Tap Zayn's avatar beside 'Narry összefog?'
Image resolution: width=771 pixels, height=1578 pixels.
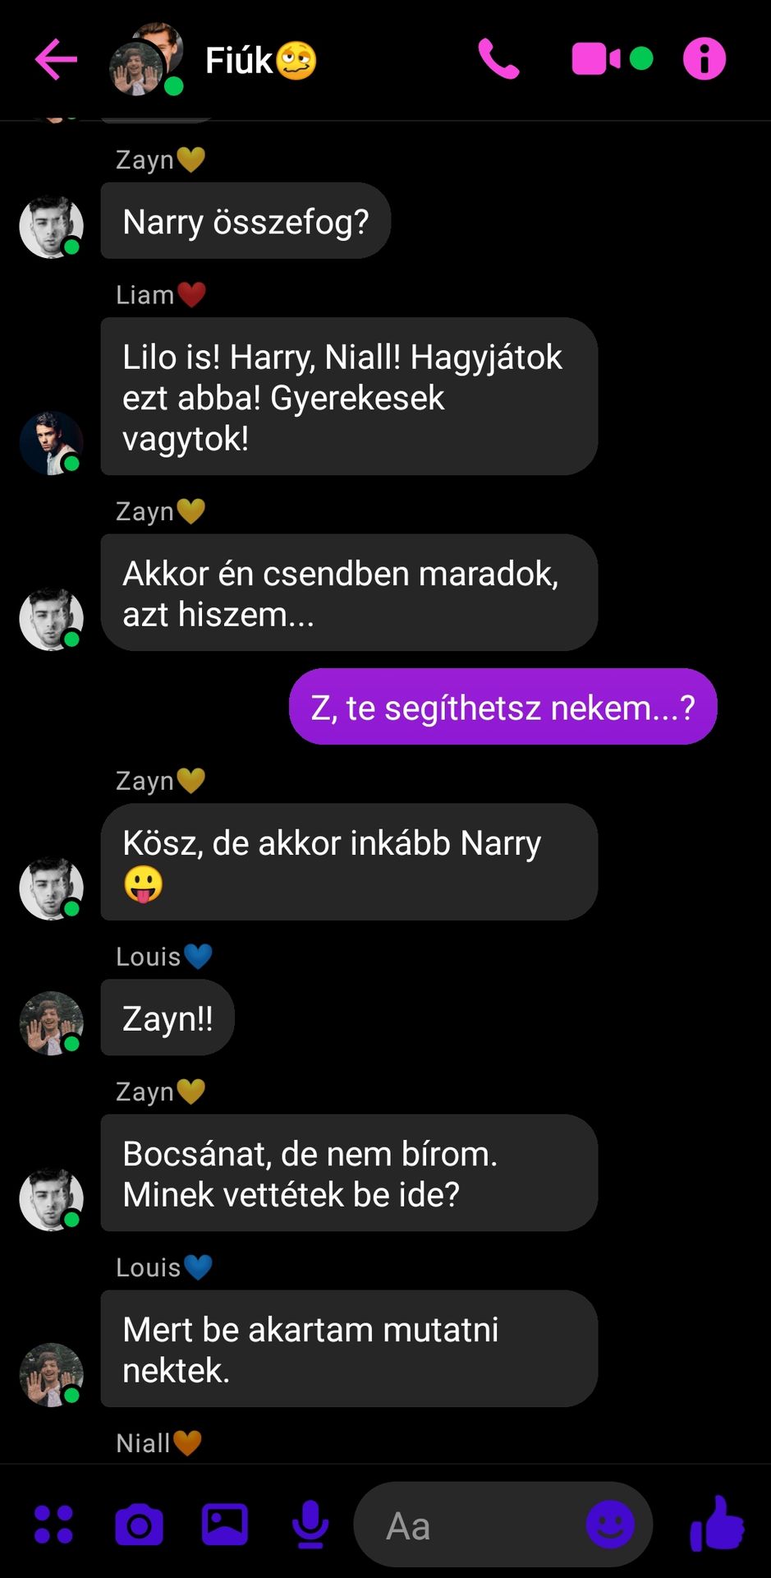pyautogui.click(x=51, y=226)
